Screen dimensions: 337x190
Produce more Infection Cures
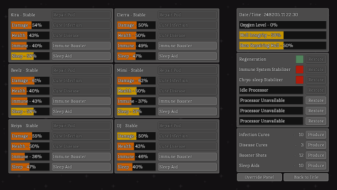click(316, 135)
